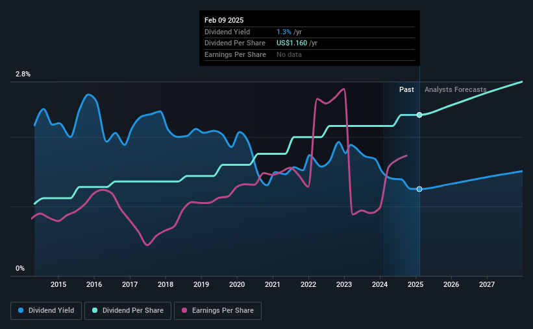
Task: Select the 2023 x-axis year label
Action: (344, 285)
